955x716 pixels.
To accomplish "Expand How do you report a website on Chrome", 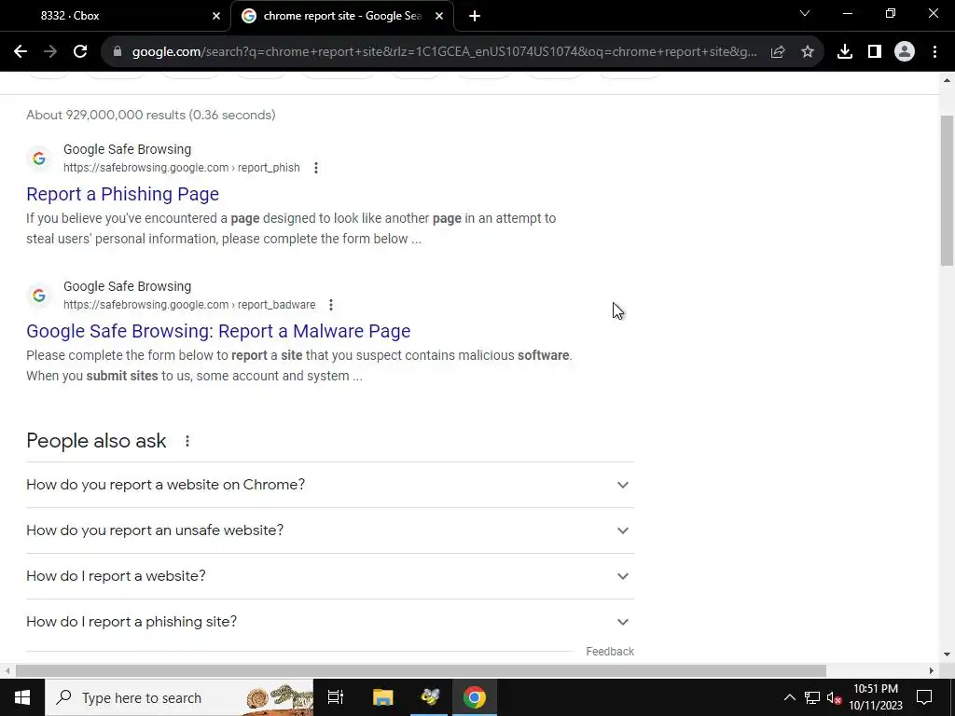I will click(330, 485).
